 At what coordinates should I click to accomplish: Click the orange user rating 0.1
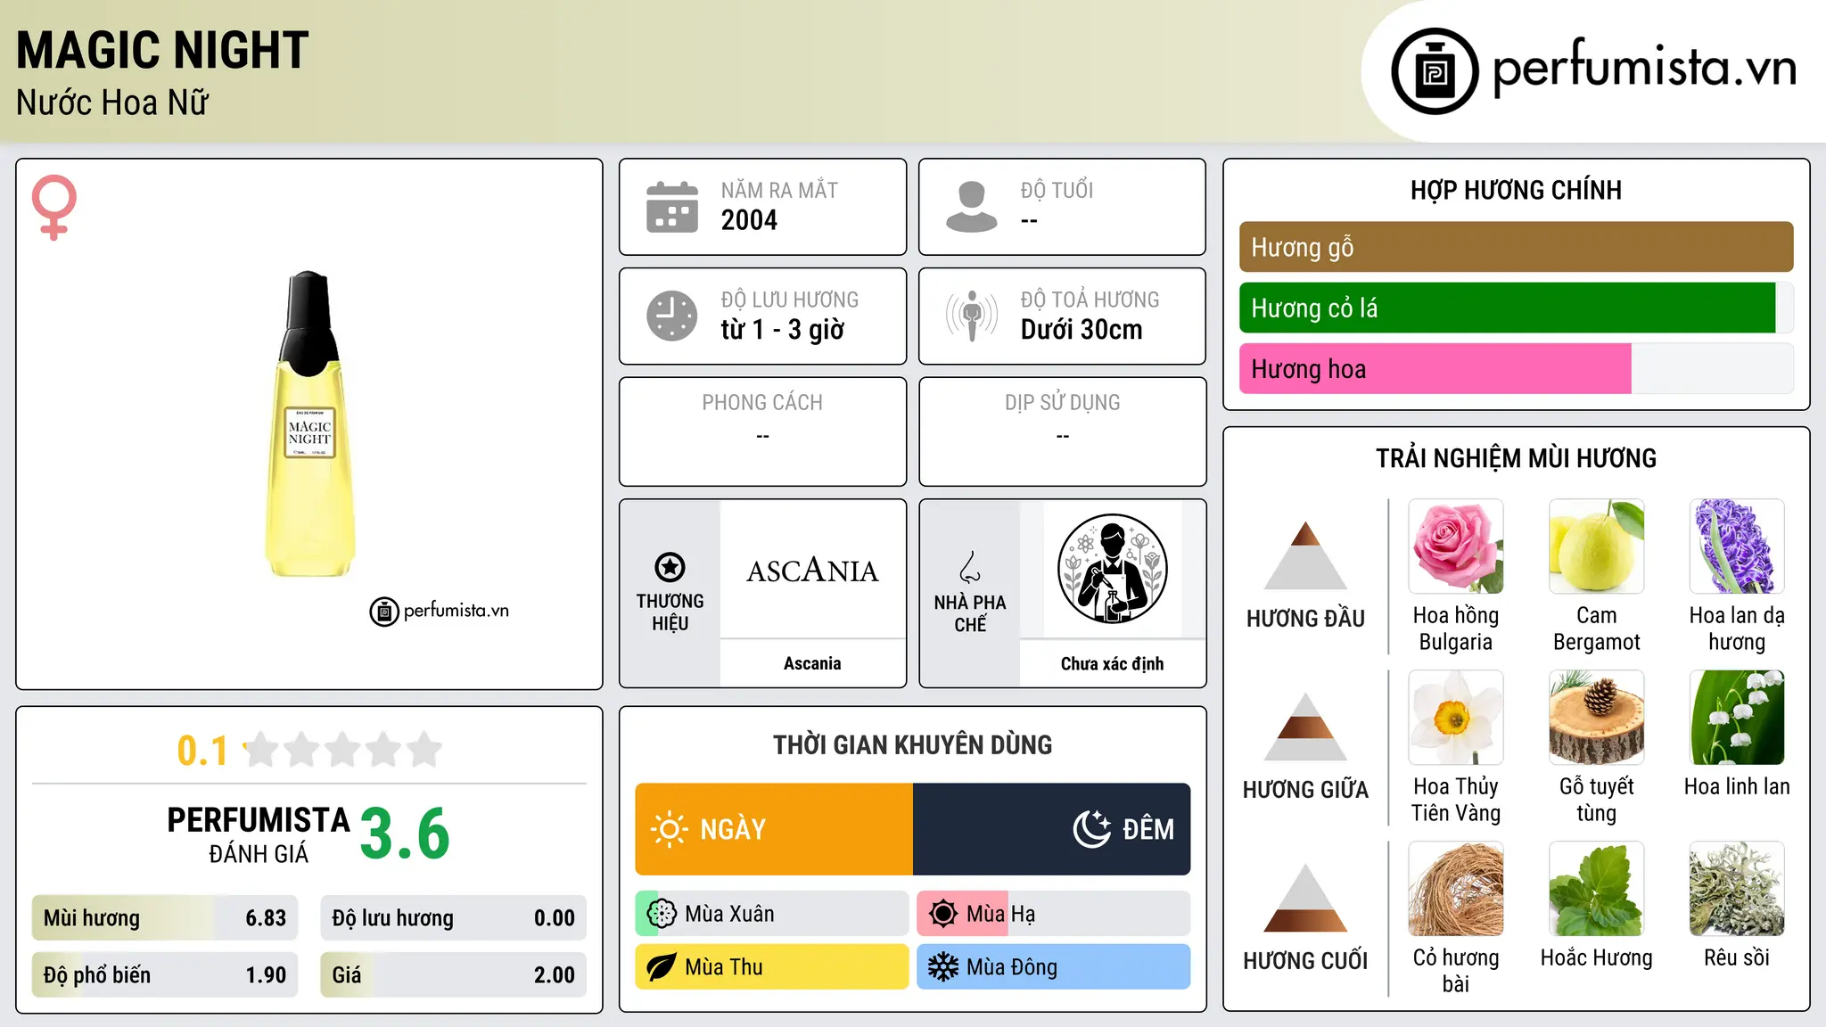202,751
